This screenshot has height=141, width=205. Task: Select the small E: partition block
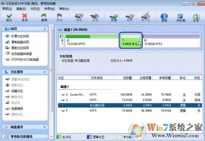pyautogui.click(x=62, y=40)
